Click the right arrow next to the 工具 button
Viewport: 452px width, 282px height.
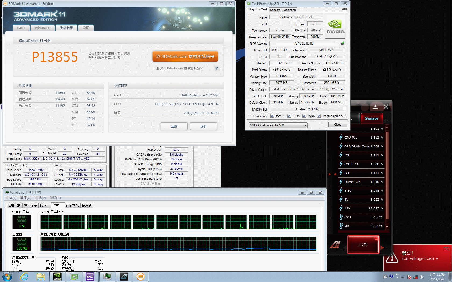(382, 248)
